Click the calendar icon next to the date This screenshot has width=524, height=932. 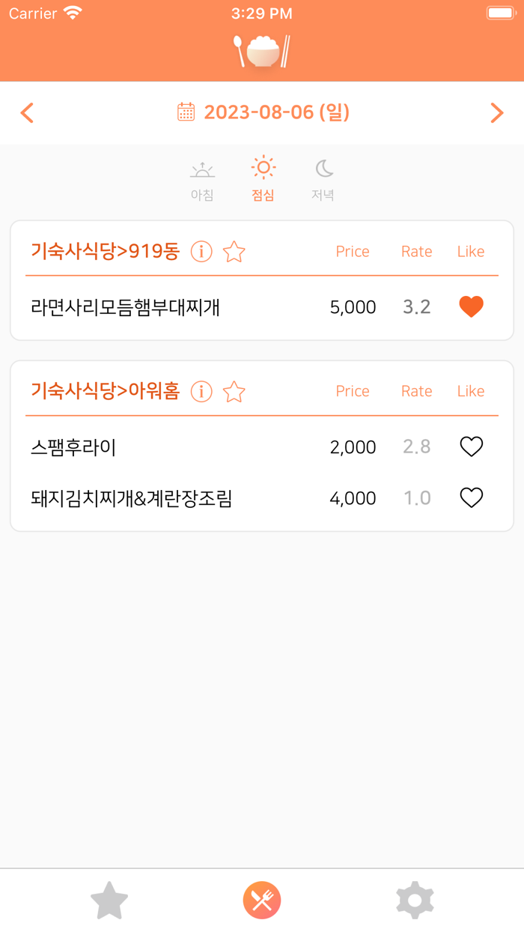pos(185,112)
